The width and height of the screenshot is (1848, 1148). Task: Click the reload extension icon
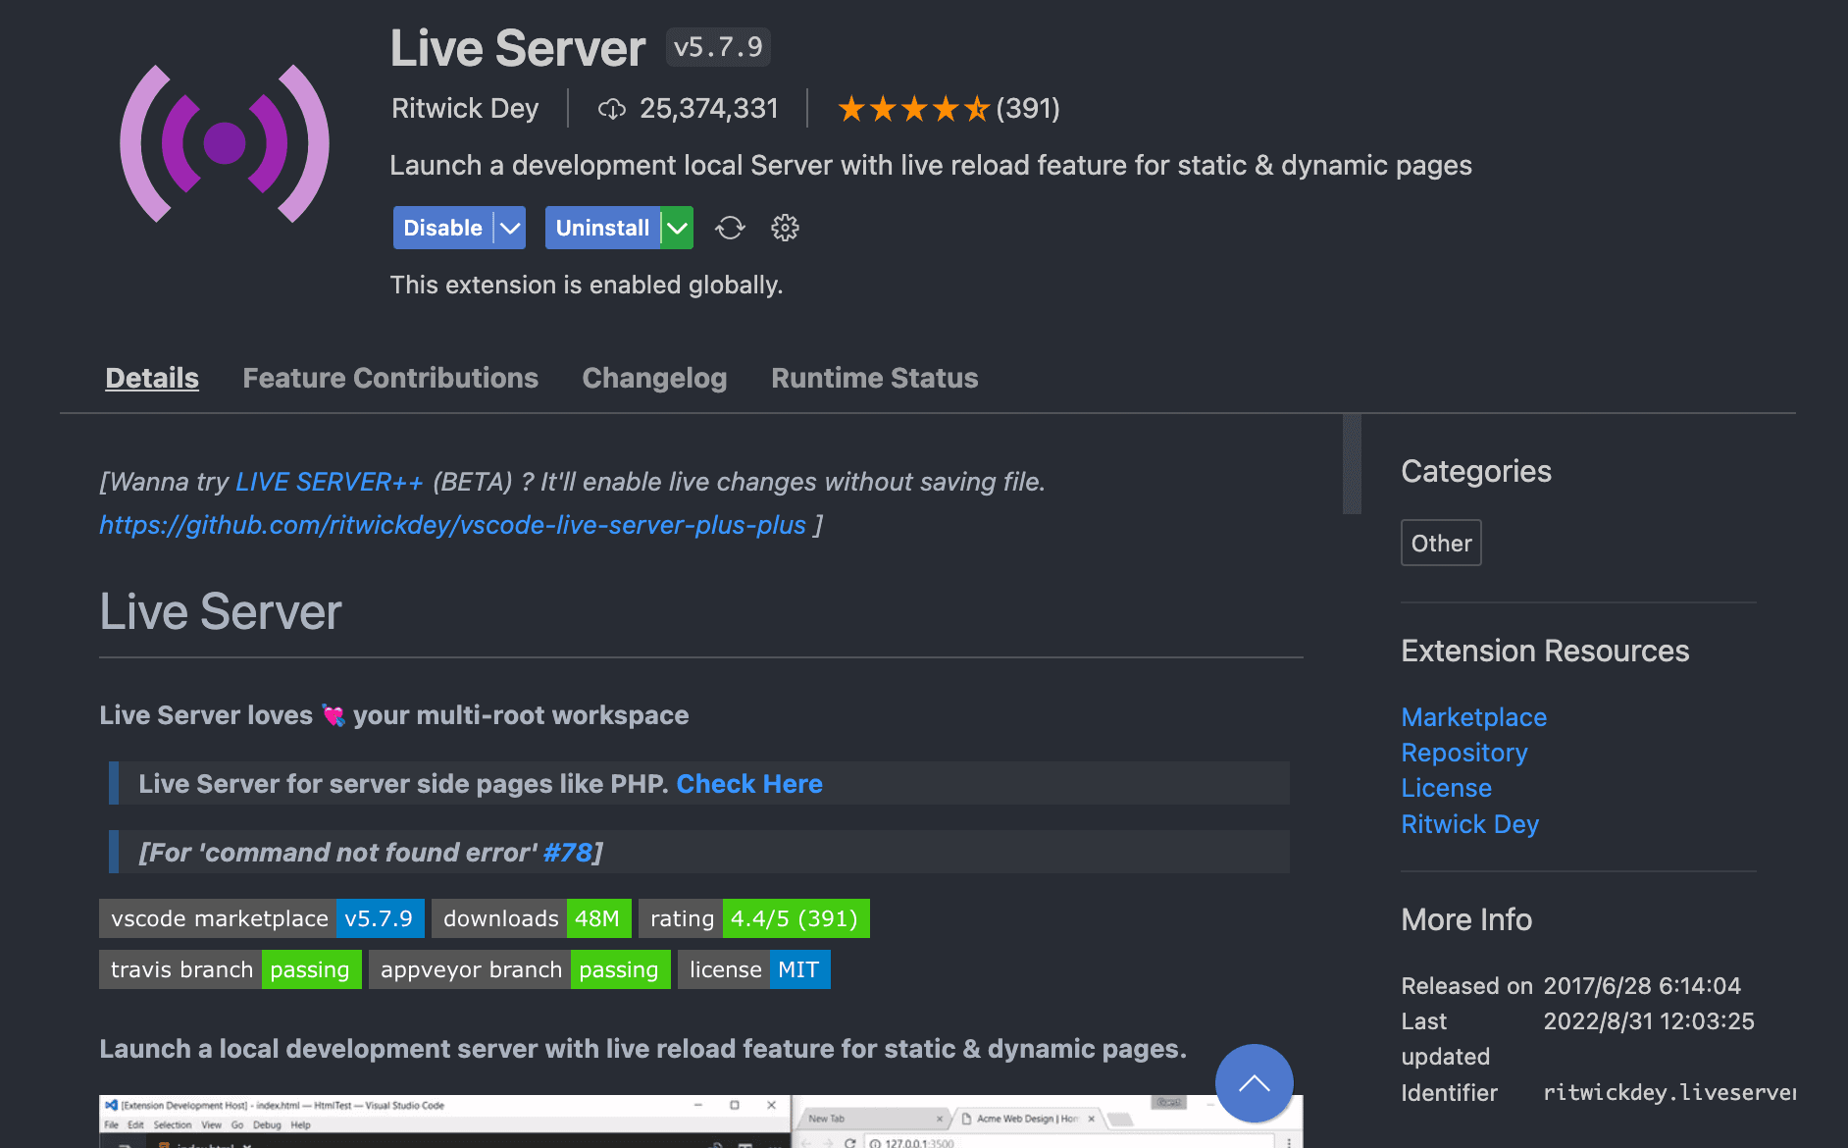[729, 227]
